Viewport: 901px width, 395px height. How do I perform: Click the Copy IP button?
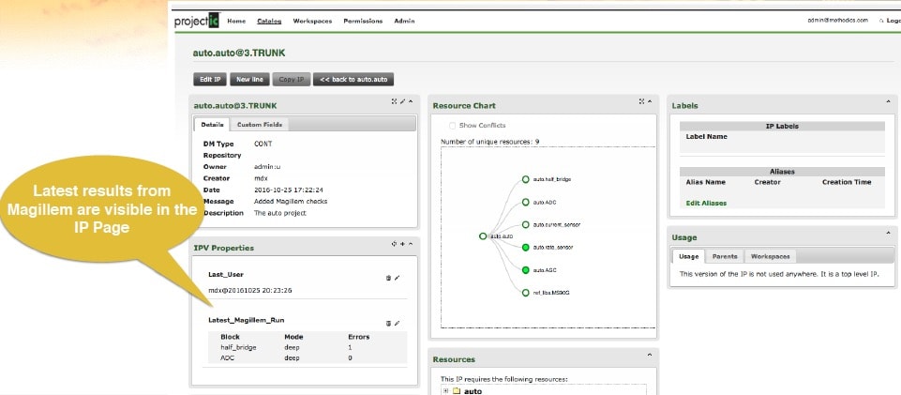point(292,80)
